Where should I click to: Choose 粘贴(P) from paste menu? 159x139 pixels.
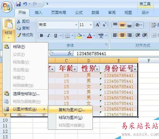coord(25,47)
